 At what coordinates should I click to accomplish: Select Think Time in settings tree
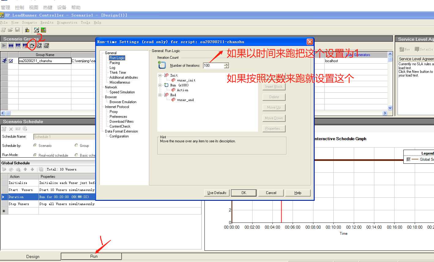click(x=118, y=73)
